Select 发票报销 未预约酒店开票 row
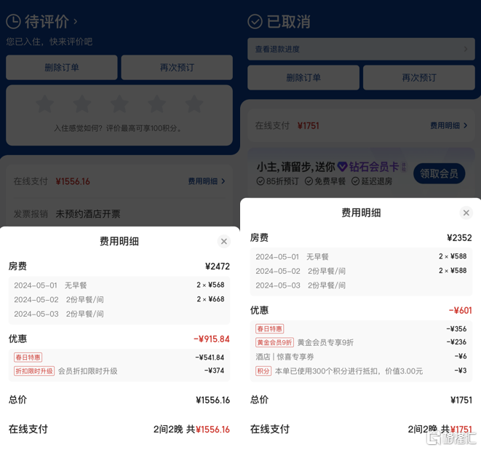Image resolution: width=481 pixels, height=450 pixels. [119, 214]
